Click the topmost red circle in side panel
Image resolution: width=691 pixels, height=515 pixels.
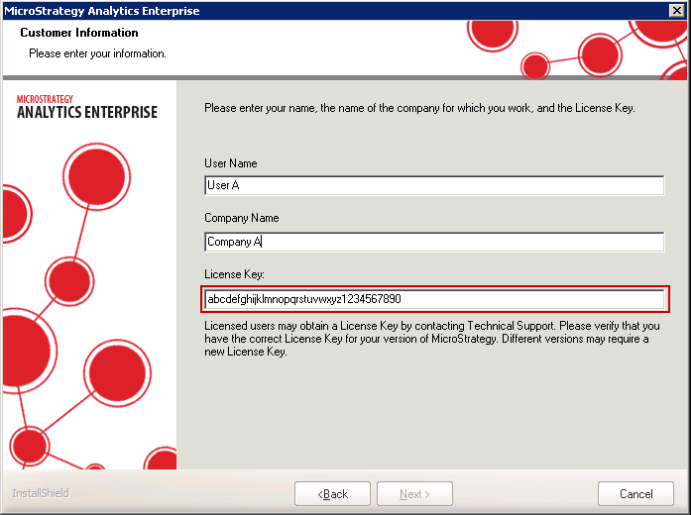click(x=88, y=176)
